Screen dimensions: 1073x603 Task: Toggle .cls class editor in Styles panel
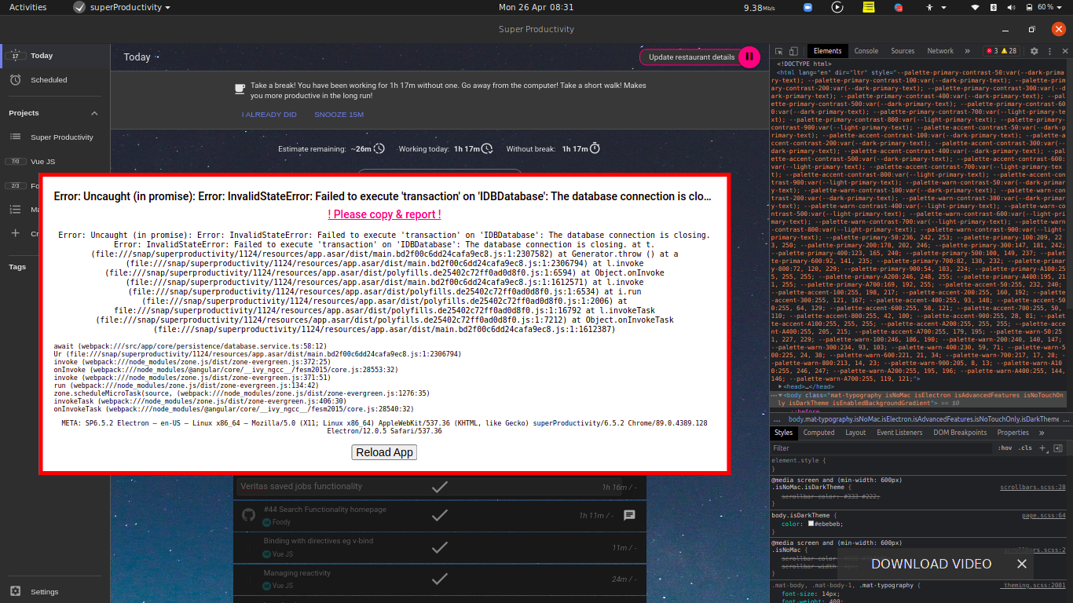pos(1024,448)
